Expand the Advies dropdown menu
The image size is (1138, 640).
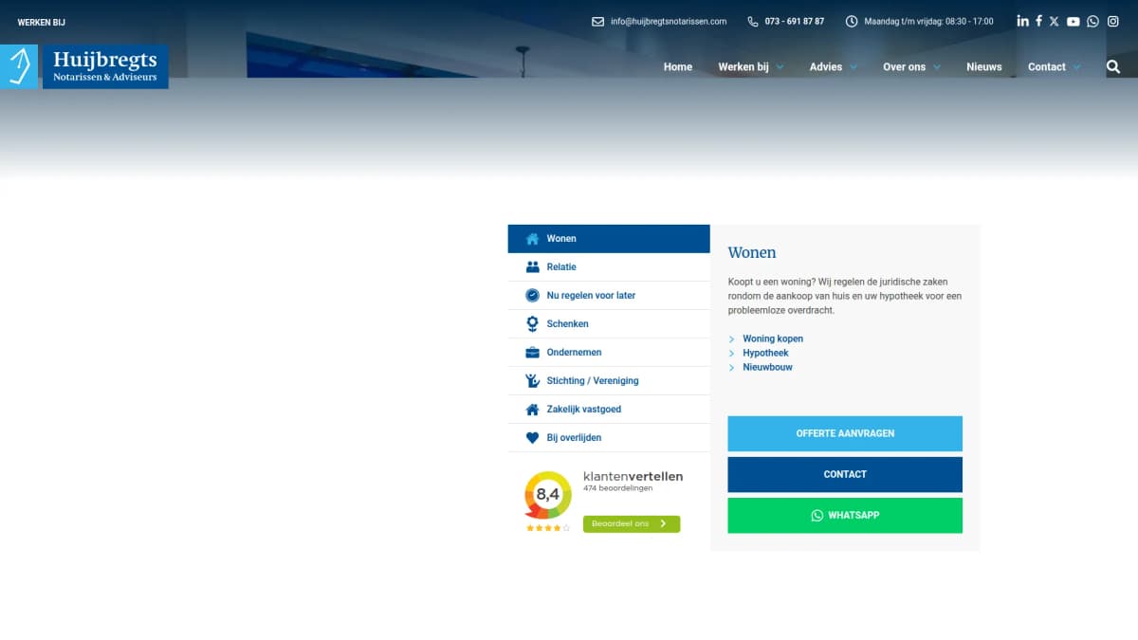[853, 67]
